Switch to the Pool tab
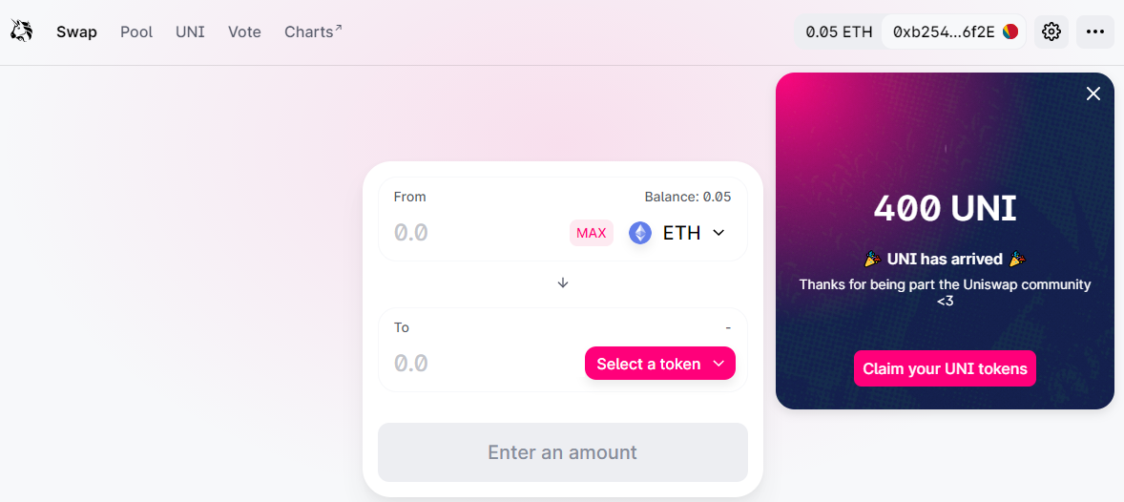Viewport: 1124px width, 502px height. 136,31
